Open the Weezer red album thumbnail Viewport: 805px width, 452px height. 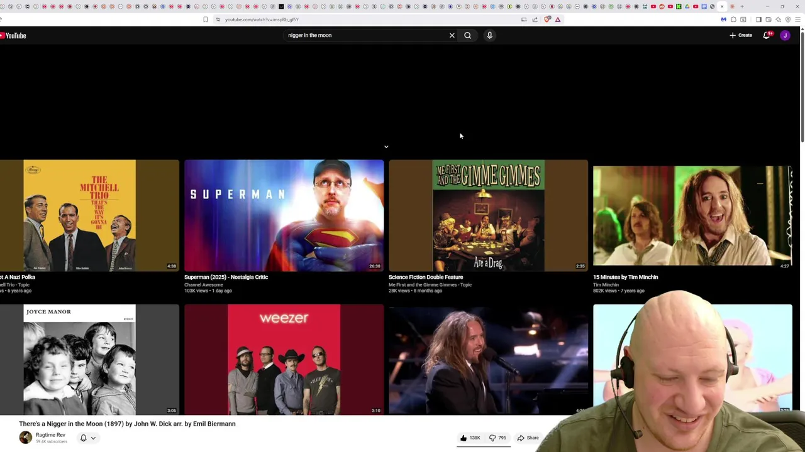coord(284,360)
